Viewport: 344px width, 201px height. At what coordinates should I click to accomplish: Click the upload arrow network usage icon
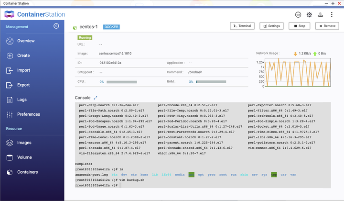click(315, 54)
